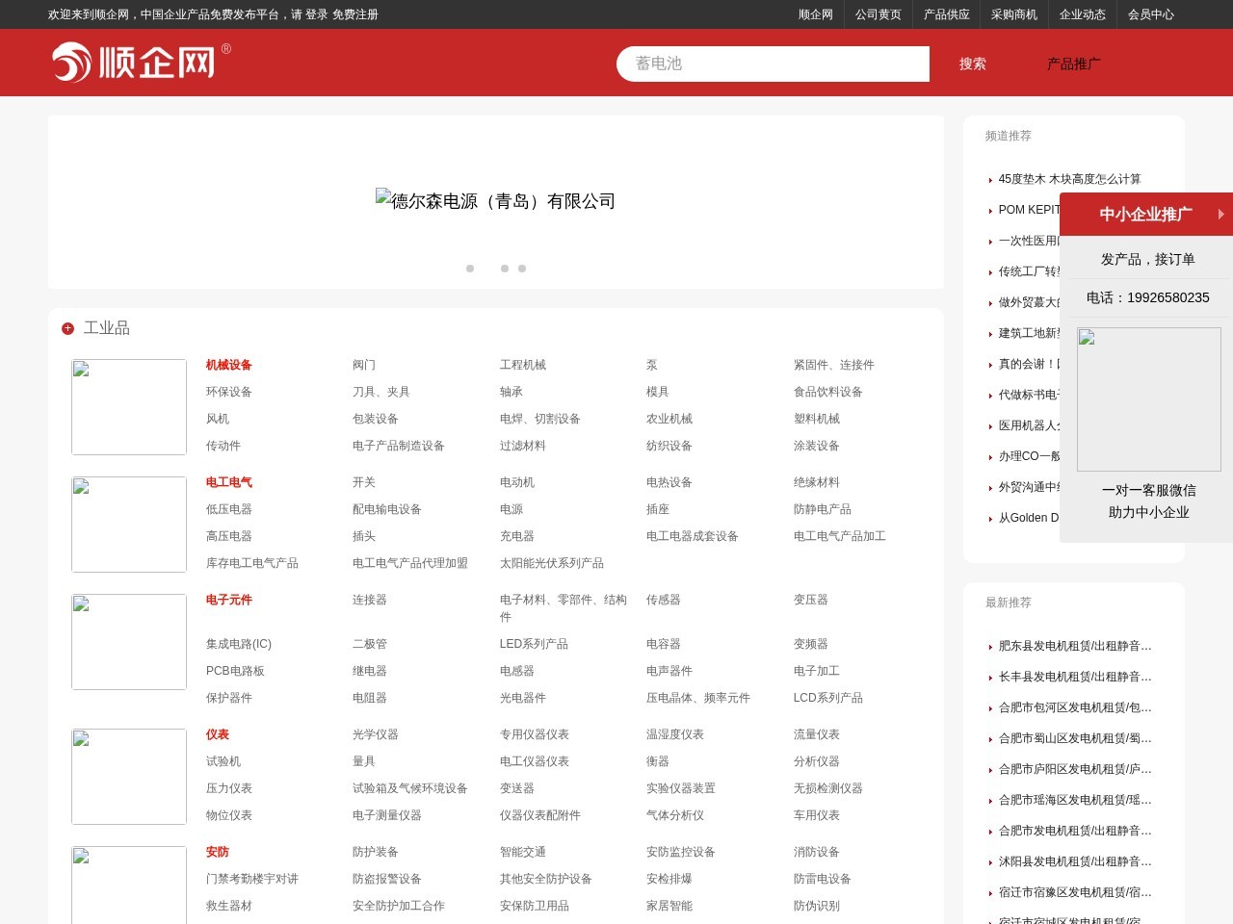The height and width of the screenshot is (924, 1233).
Task: Open 德尔森电源（青岛）有限公司 banner link
Action: [495, 201]
